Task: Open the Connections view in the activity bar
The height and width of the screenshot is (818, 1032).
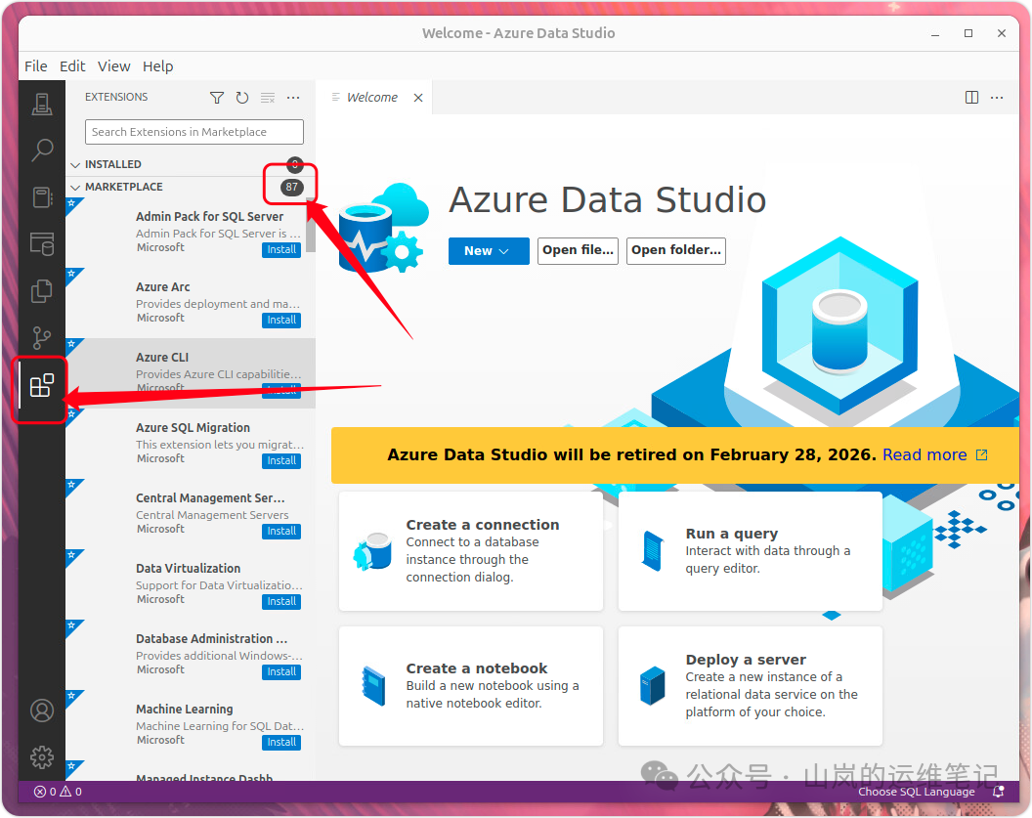Action: (41, 104)
